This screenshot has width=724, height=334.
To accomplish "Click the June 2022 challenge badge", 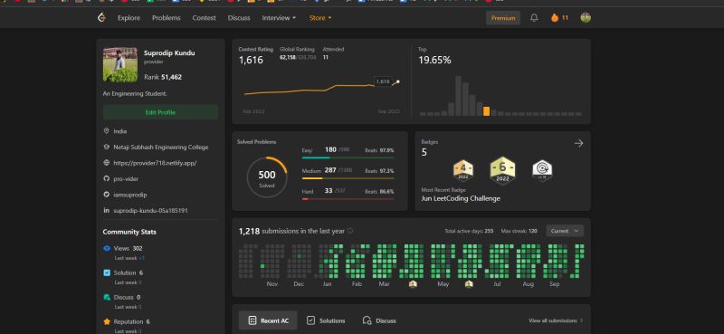I will 503,171.
